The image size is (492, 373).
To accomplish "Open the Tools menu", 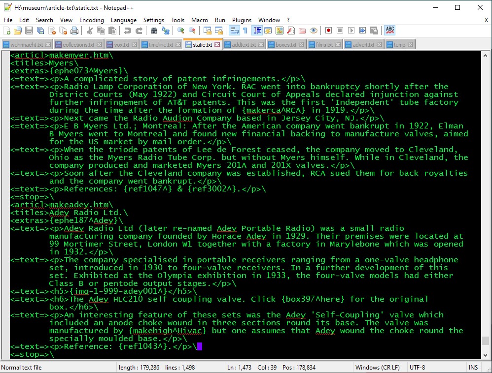I will click(177, 20).
